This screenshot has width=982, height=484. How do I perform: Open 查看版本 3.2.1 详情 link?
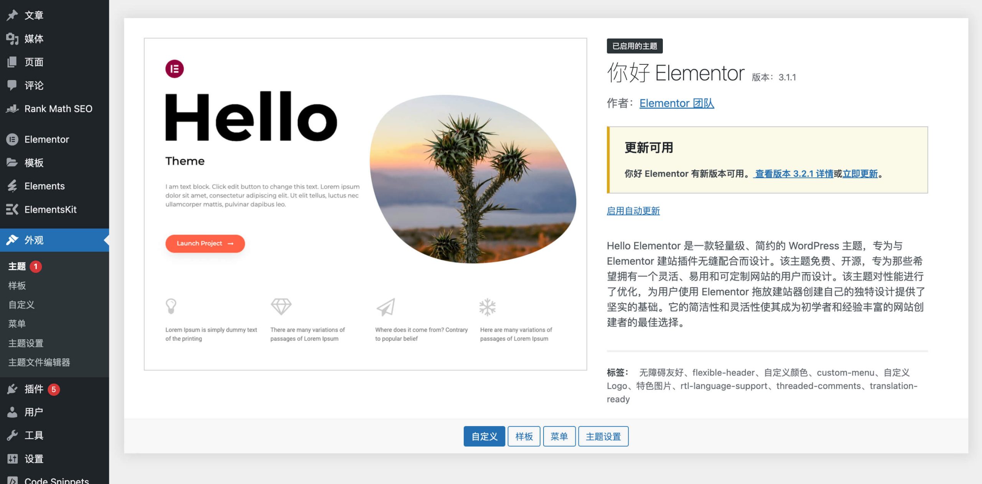pyautogui.click(x=793, y=174)
